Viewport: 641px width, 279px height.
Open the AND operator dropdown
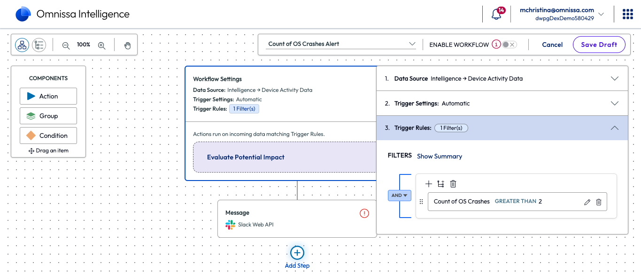[400, 196]
